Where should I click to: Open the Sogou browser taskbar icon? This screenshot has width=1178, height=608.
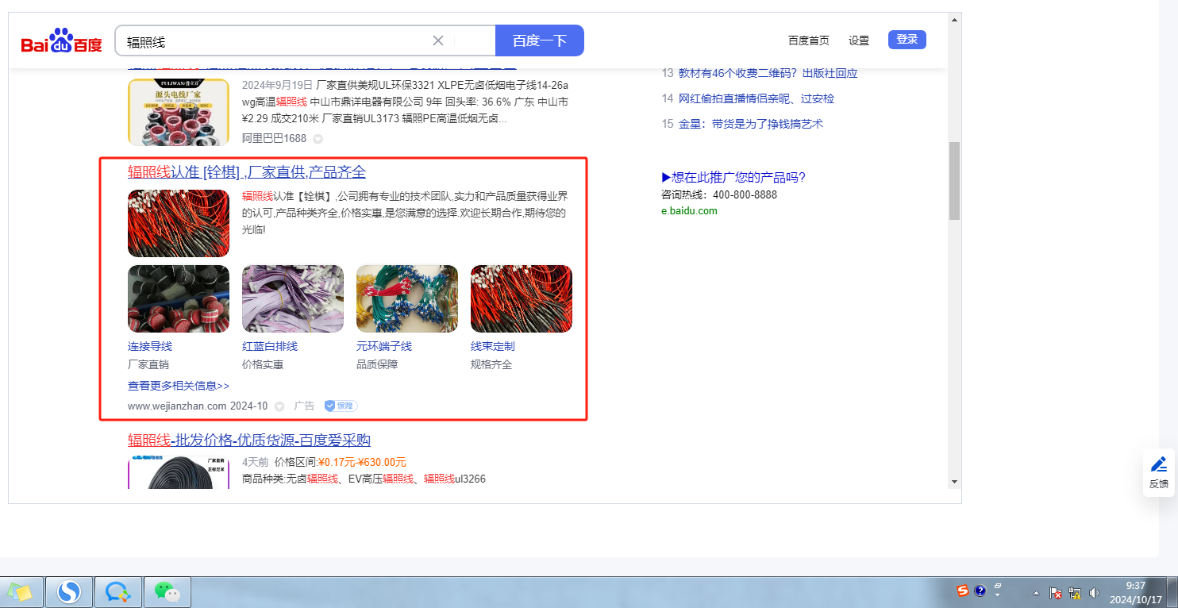(70, 592)
